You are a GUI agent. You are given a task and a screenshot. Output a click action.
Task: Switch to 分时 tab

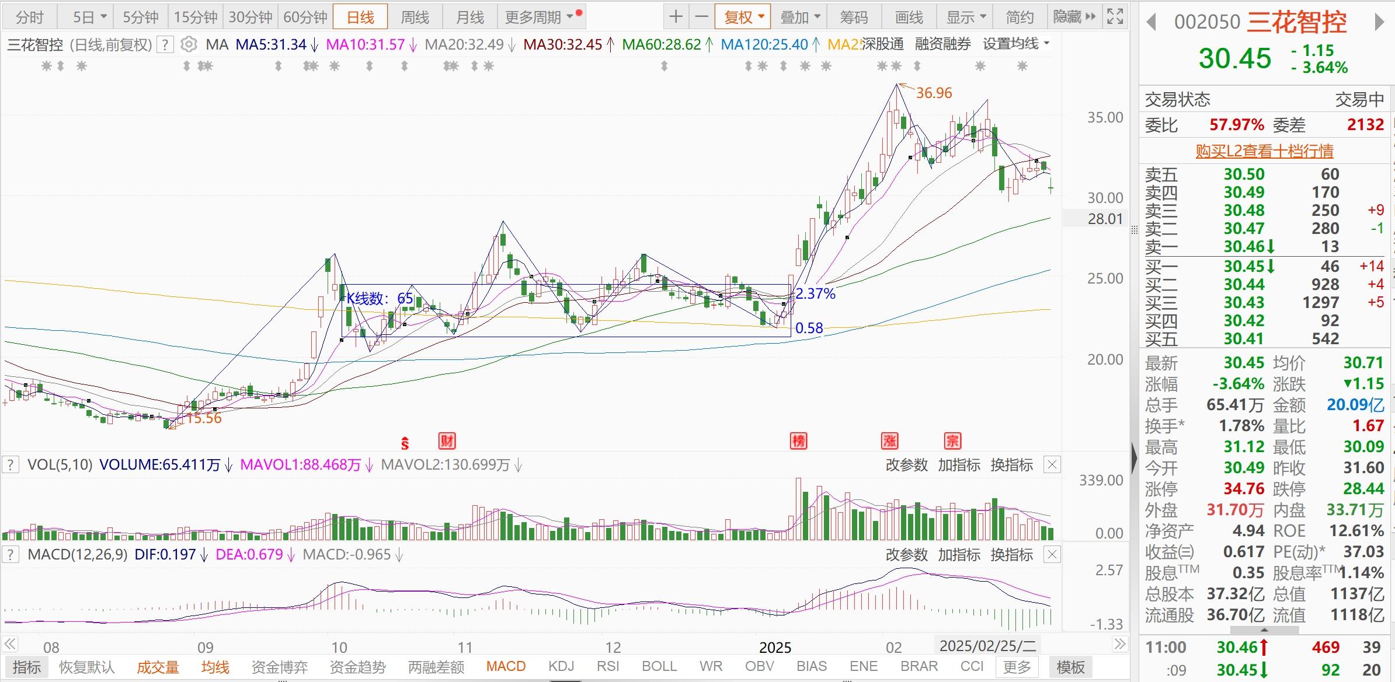click(30, 18)
